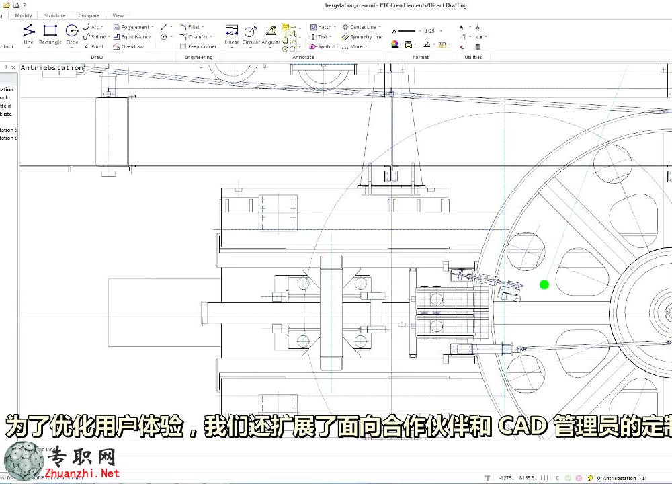Click the 8155.8 coordinate in status bar
The width and height of the screenshot is (672, 484).
coord(528,477)
